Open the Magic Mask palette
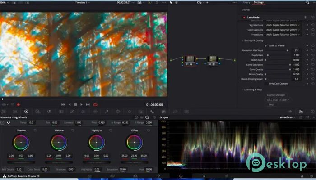 141,112
